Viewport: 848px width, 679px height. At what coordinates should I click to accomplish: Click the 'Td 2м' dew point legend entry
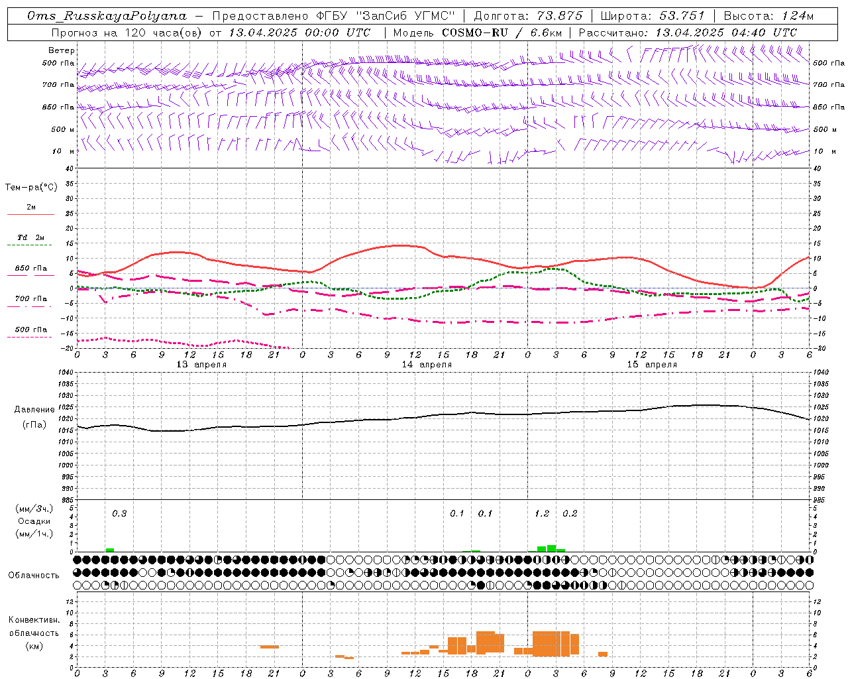31,237
